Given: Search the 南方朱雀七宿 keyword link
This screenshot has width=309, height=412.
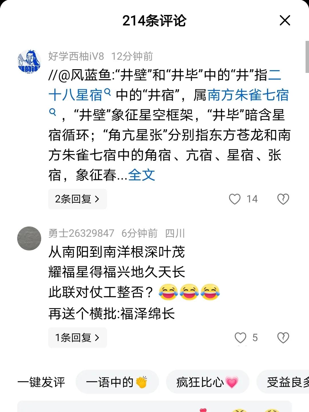Looking at the screenshot, I should tap(248, 95).
